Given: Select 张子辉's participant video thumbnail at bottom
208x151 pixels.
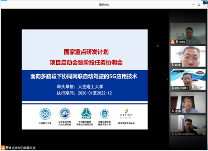Looking at the screenshot, I should point(188,126).
